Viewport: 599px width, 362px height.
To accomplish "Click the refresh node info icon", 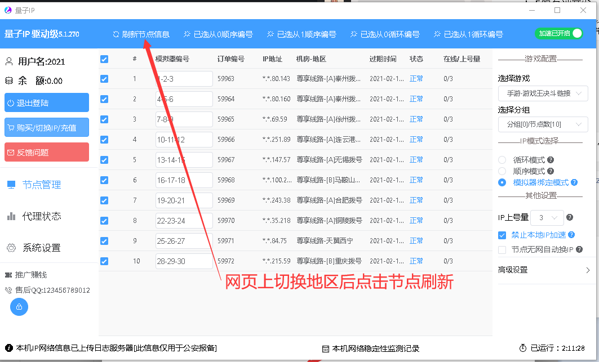I will [x=116, y=34].
